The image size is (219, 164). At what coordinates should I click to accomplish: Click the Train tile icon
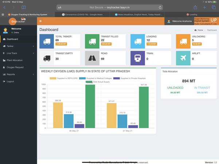click(138, 58)
